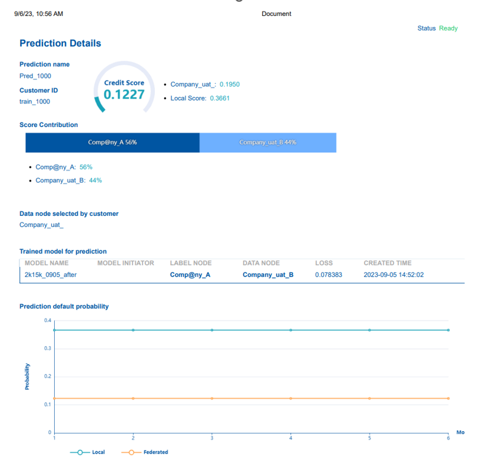Toggle the Federated series legend marker
477x460 pixels.
[132, 452]
